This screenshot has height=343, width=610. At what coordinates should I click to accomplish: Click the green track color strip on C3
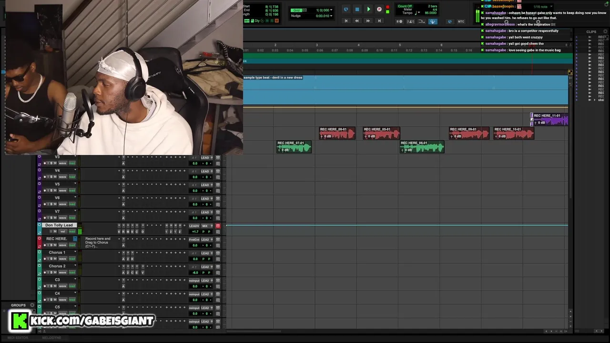pyautogui.click(x=40, y=283)
